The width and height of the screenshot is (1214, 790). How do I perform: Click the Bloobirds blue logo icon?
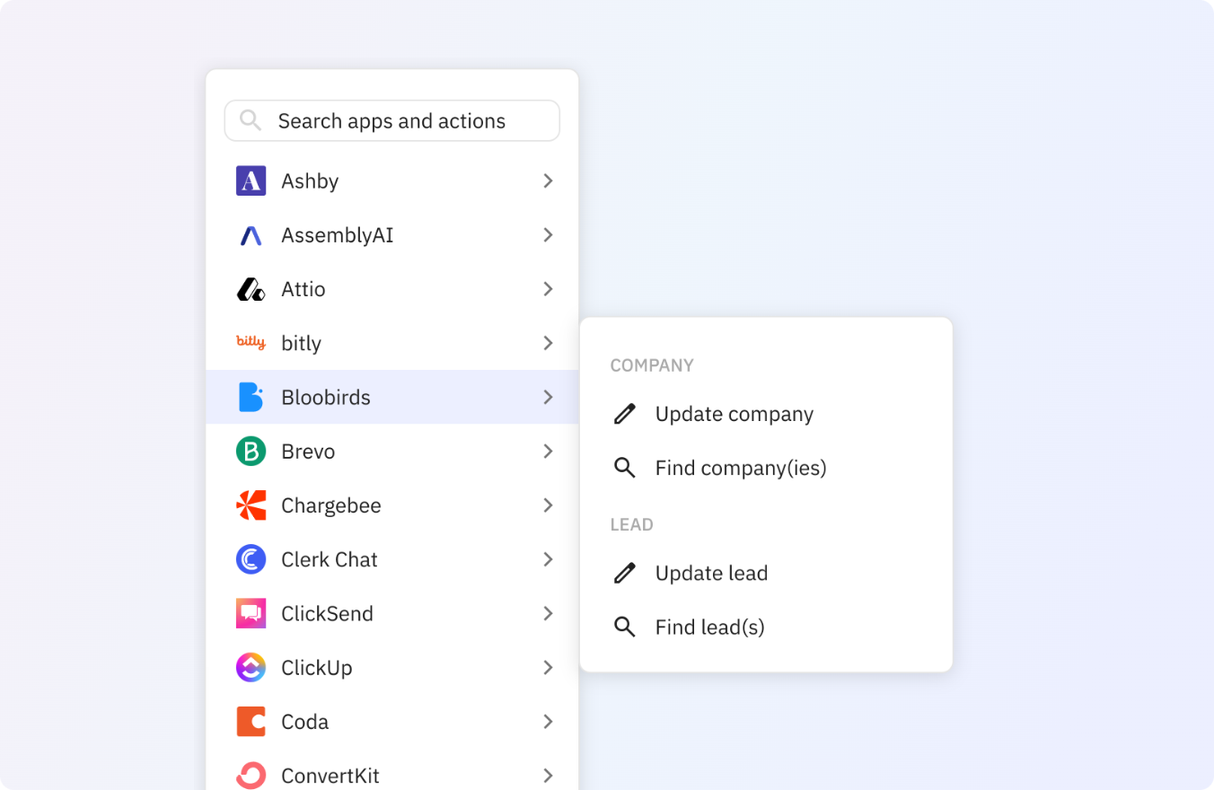251,397
